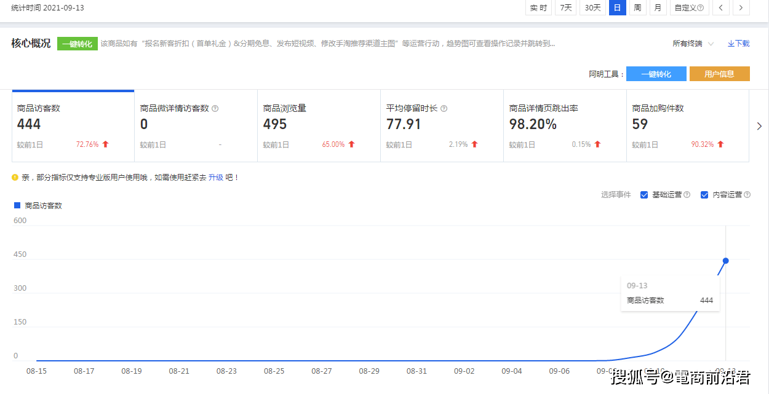The image size is (769, 394).
Task: Click the 升级 upgrade link
Action: point(215,177)
